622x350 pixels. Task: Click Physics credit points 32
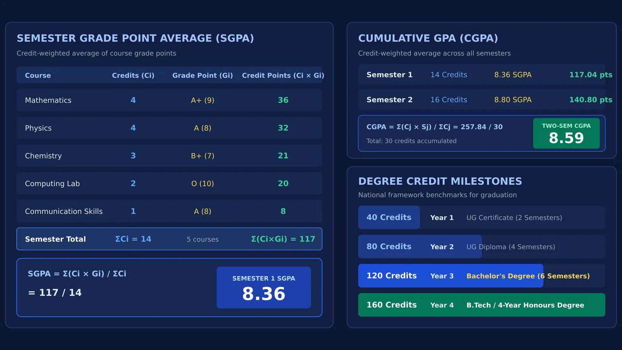pyautogui.click(x=283, y=128)
